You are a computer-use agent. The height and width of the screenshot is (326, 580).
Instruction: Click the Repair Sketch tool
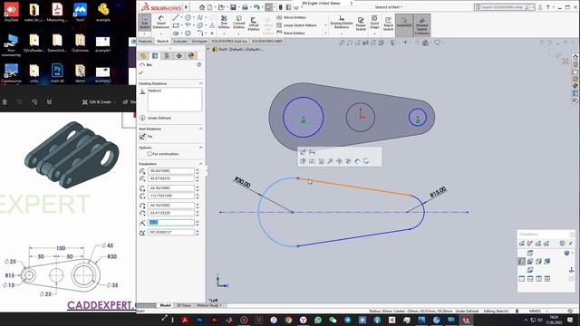pyautogui.click(x=361, y=23)
